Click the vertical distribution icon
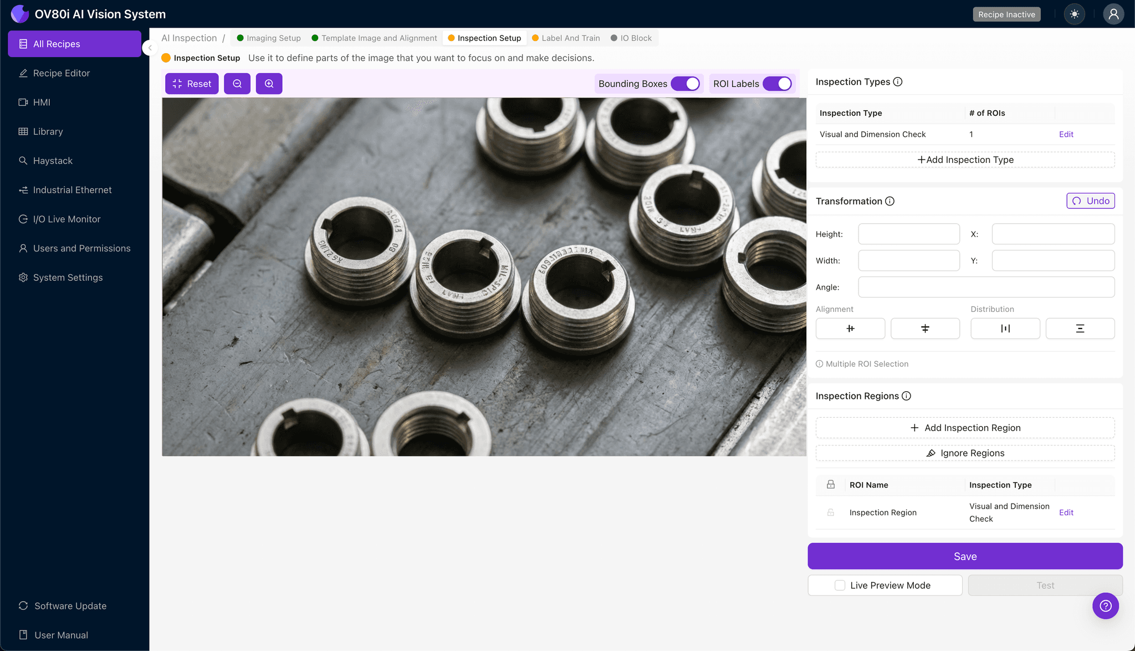This screenshot has height=651, width=1135. pyautogui.click(x=1080, y=329)
